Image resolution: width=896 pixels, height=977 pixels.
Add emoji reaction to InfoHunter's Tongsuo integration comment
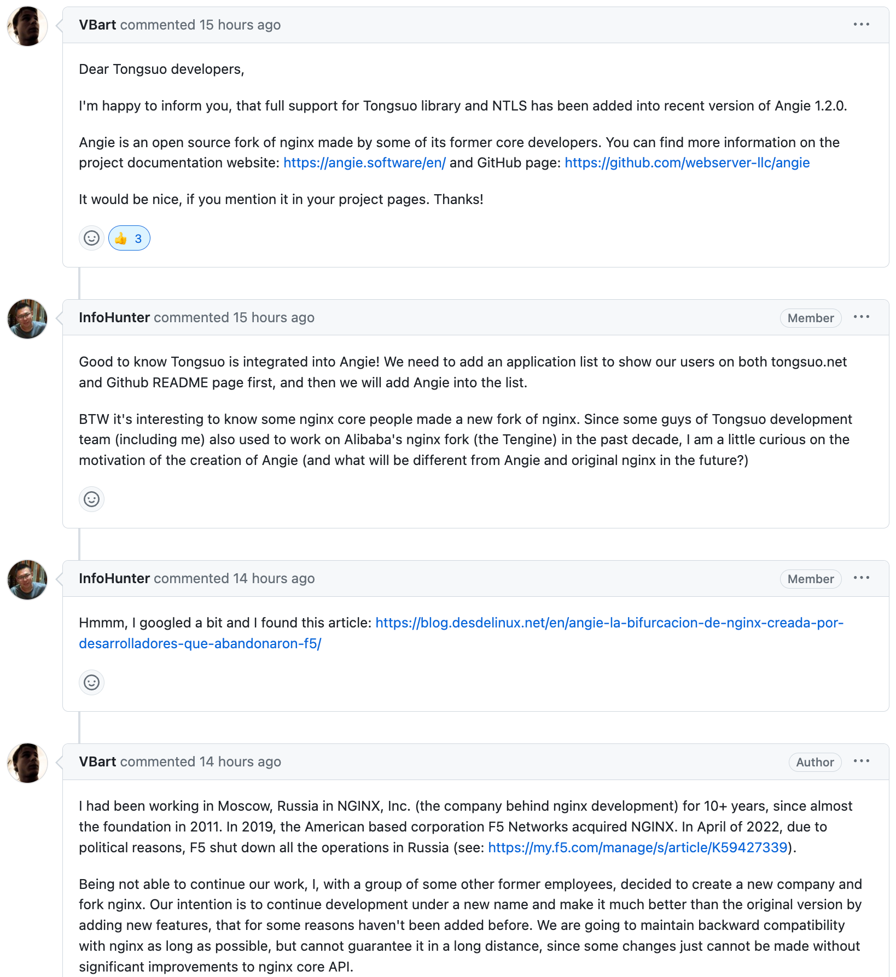pyautogui.click(x=91, y=499)
